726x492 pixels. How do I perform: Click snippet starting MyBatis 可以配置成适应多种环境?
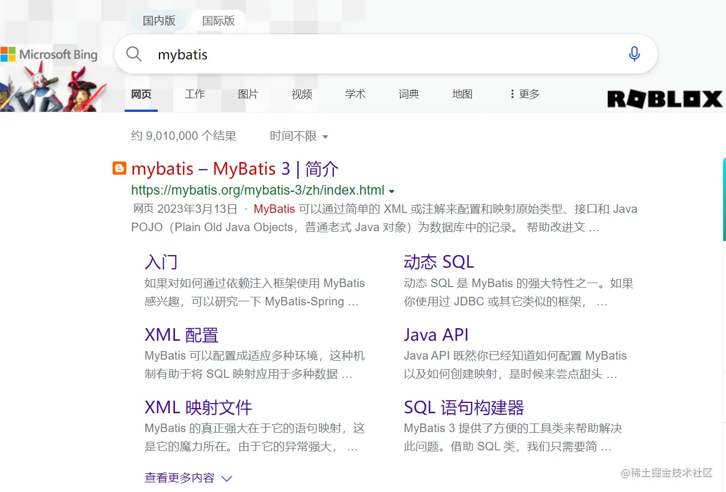[x=254, y=365]
